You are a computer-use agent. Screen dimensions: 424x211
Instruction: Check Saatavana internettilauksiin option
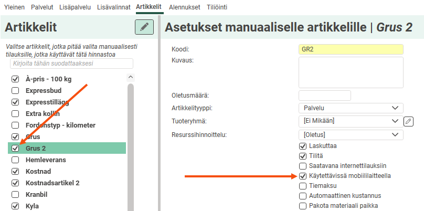[x=303, y=166]
